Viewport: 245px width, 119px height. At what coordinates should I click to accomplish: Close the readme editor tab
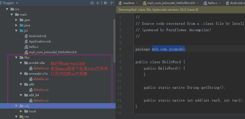(137, 3)
